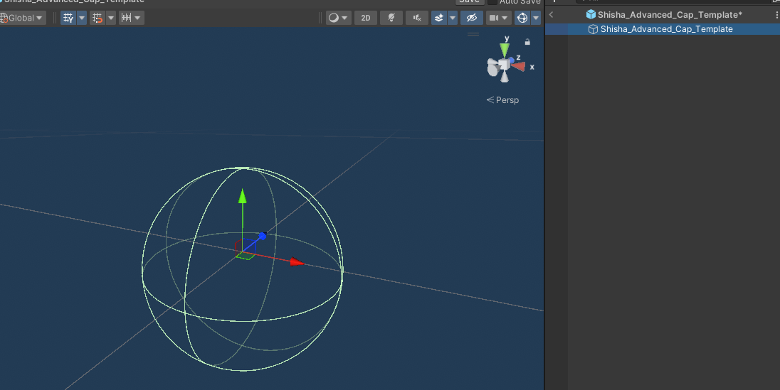780x390 pixels.
Task: Switch projection via Persp label
Action: [502, 100]
